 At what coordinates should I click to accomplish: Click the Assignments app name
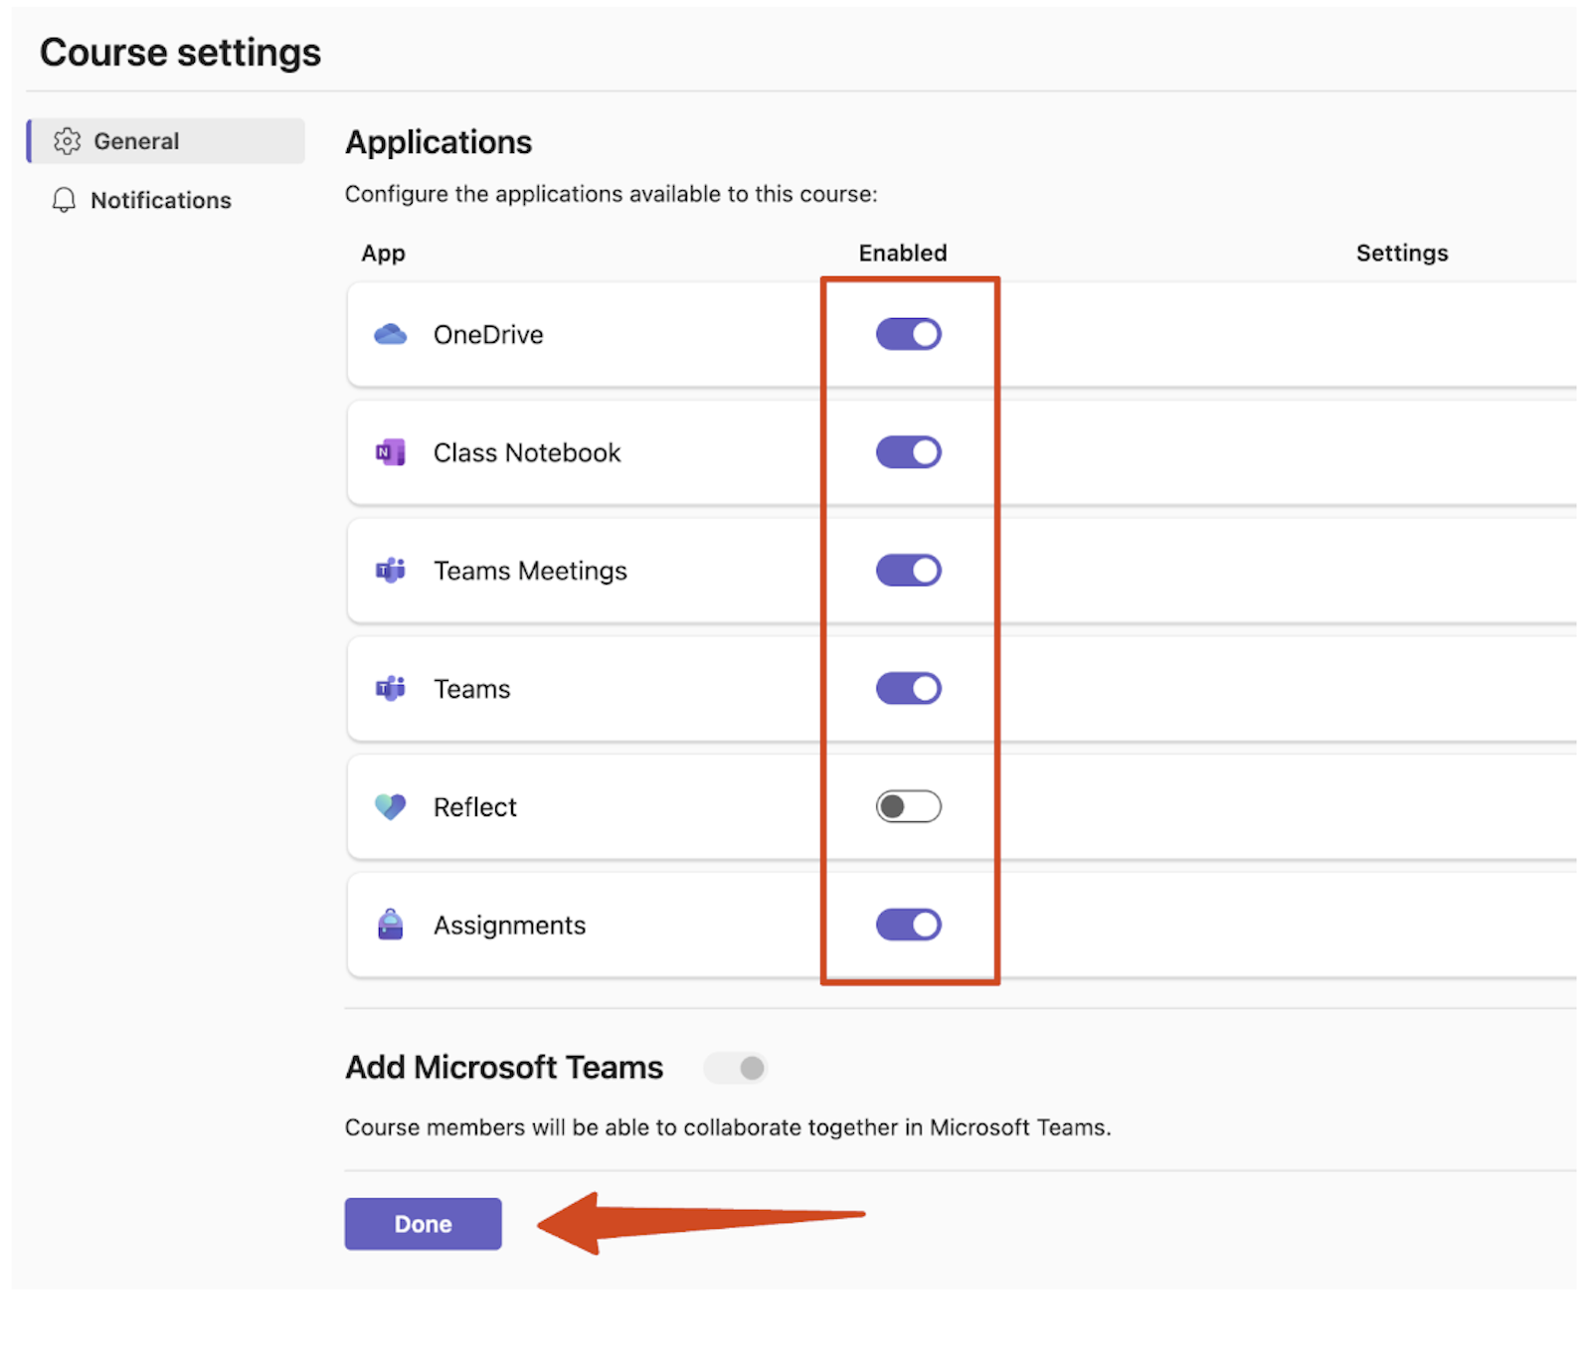pyautogui.click(x=509, y=926)
